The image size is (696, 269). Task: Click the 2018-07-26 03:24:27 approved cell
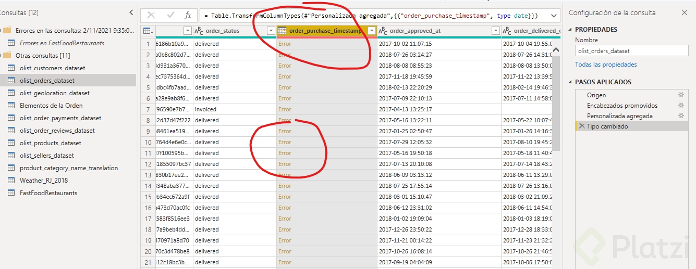[439, 55]
